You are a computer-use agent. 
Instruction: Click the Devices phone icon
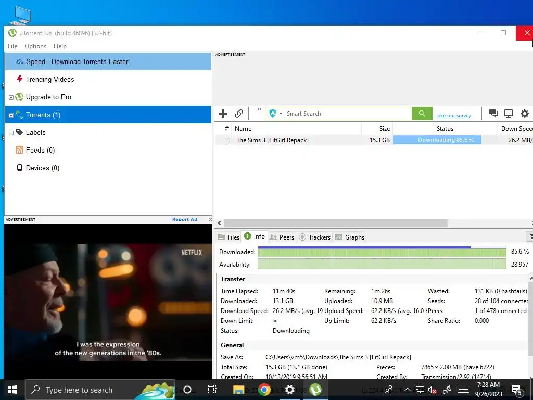tap(20, 167)
